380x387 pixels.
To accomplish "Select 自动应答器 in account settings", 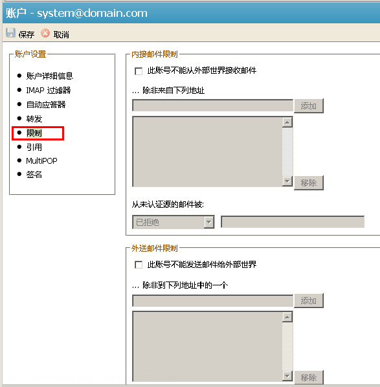I will (46, 105).
